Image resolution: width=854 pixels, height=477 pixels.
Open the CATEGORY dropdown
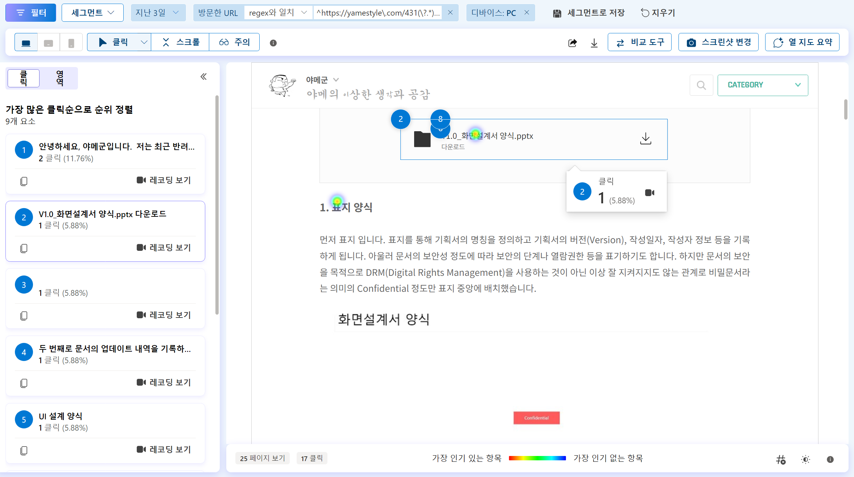(x=763, y=85)
